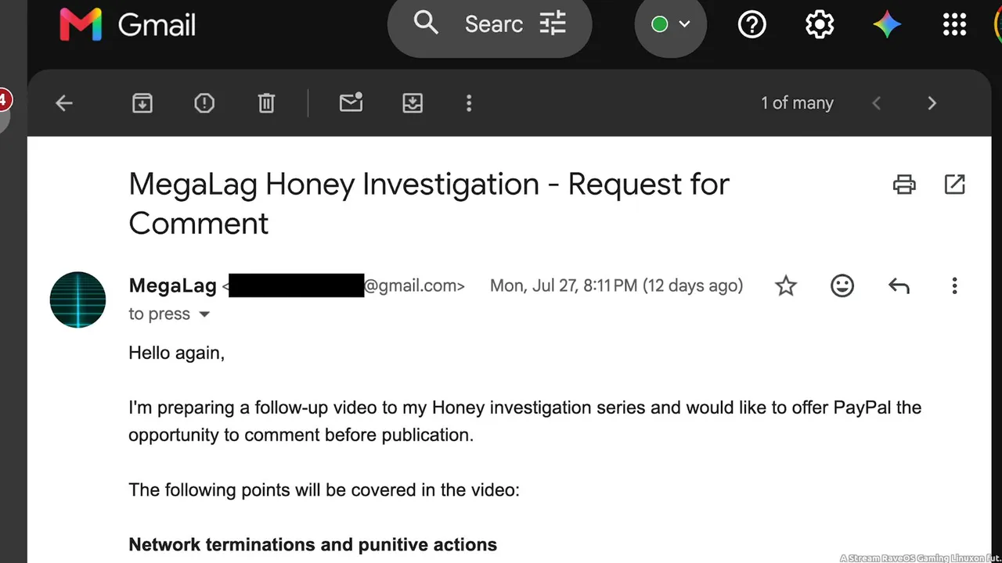Click the Move to inbox icon

pyautogui.click(x=413, y=103)
